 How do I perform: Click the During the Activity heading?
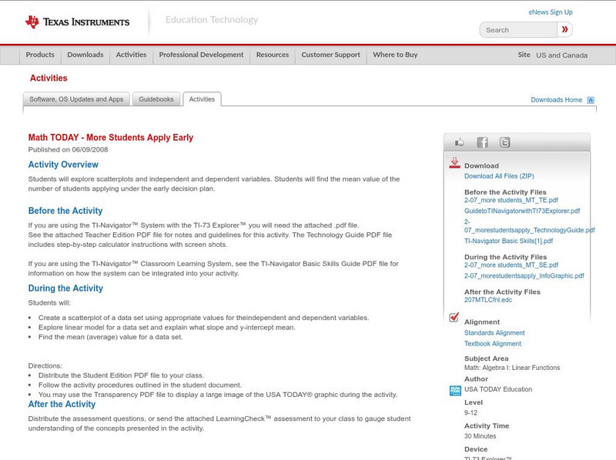(65, 288)
